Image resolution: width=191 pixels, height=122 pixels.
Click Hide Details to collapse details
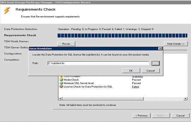click(176, 44)
